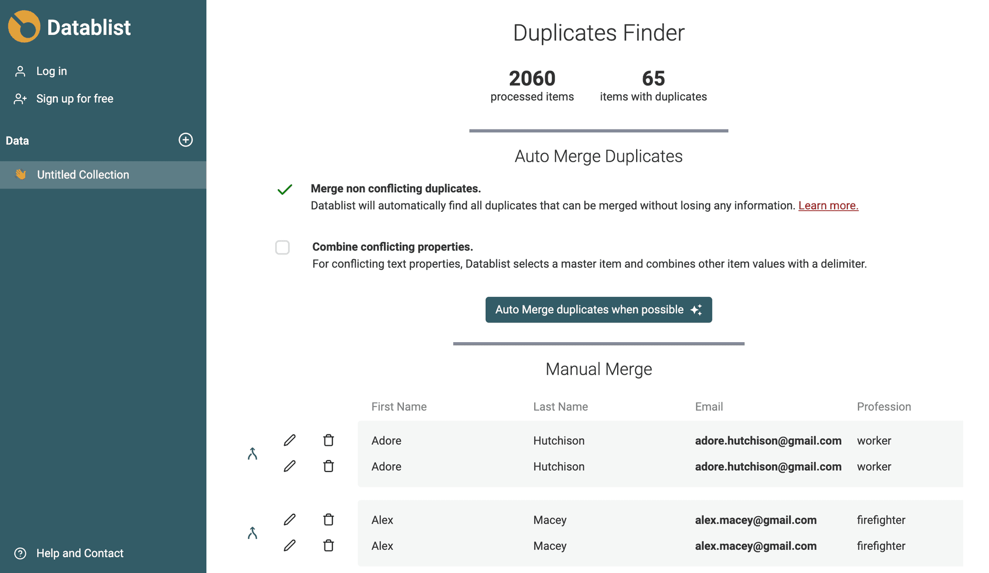Select Sign up for free
Screen dimensions: 989x573
coord(75,98)
